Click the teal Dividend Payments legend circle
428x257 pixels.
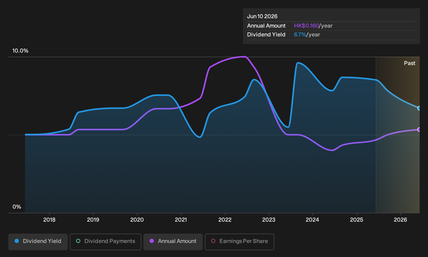pos(78,241)
